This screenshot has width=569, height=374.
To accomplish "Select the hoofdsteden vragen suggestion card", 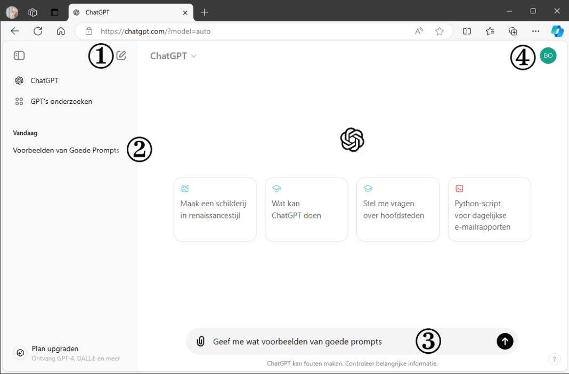I will (x=397, y=209).
